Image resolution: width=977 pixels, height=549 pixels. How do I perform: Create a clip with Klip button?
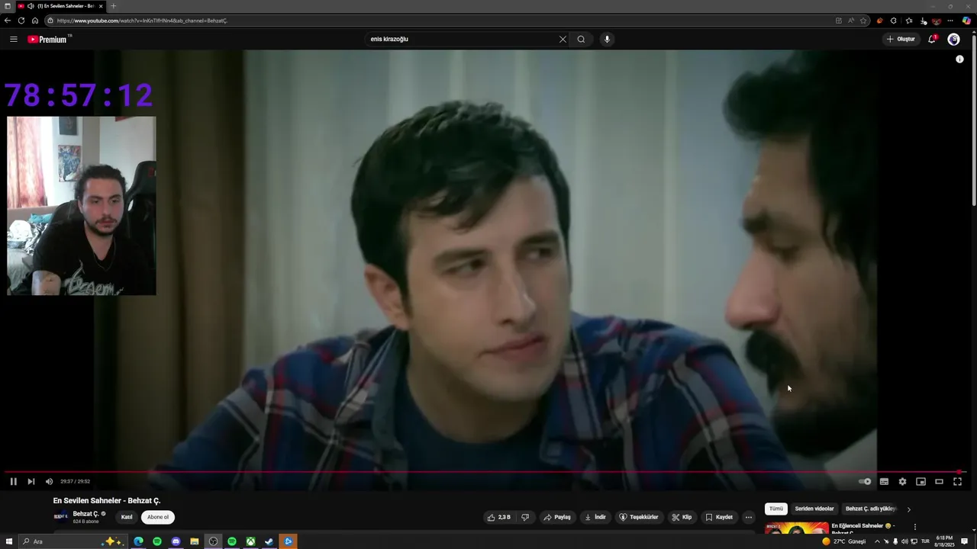pyautogui.click(x=682, y=517)
